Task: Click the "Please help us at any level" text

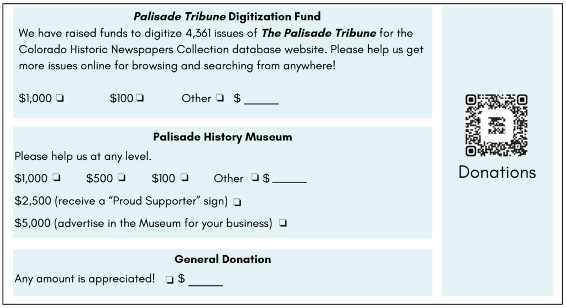Action: point(83,156)
